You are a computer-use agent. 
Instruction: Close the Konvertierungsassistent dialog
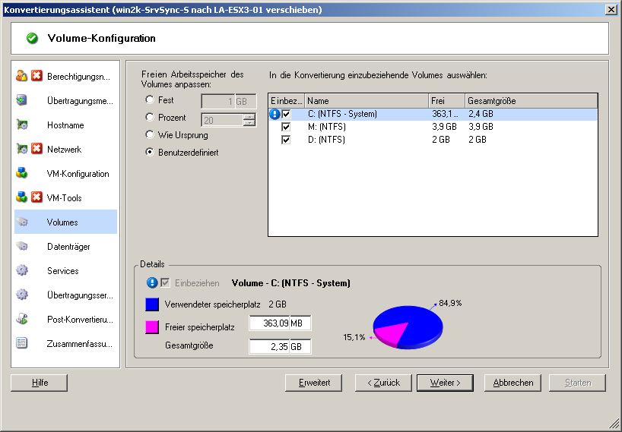(x=611, y=10)
